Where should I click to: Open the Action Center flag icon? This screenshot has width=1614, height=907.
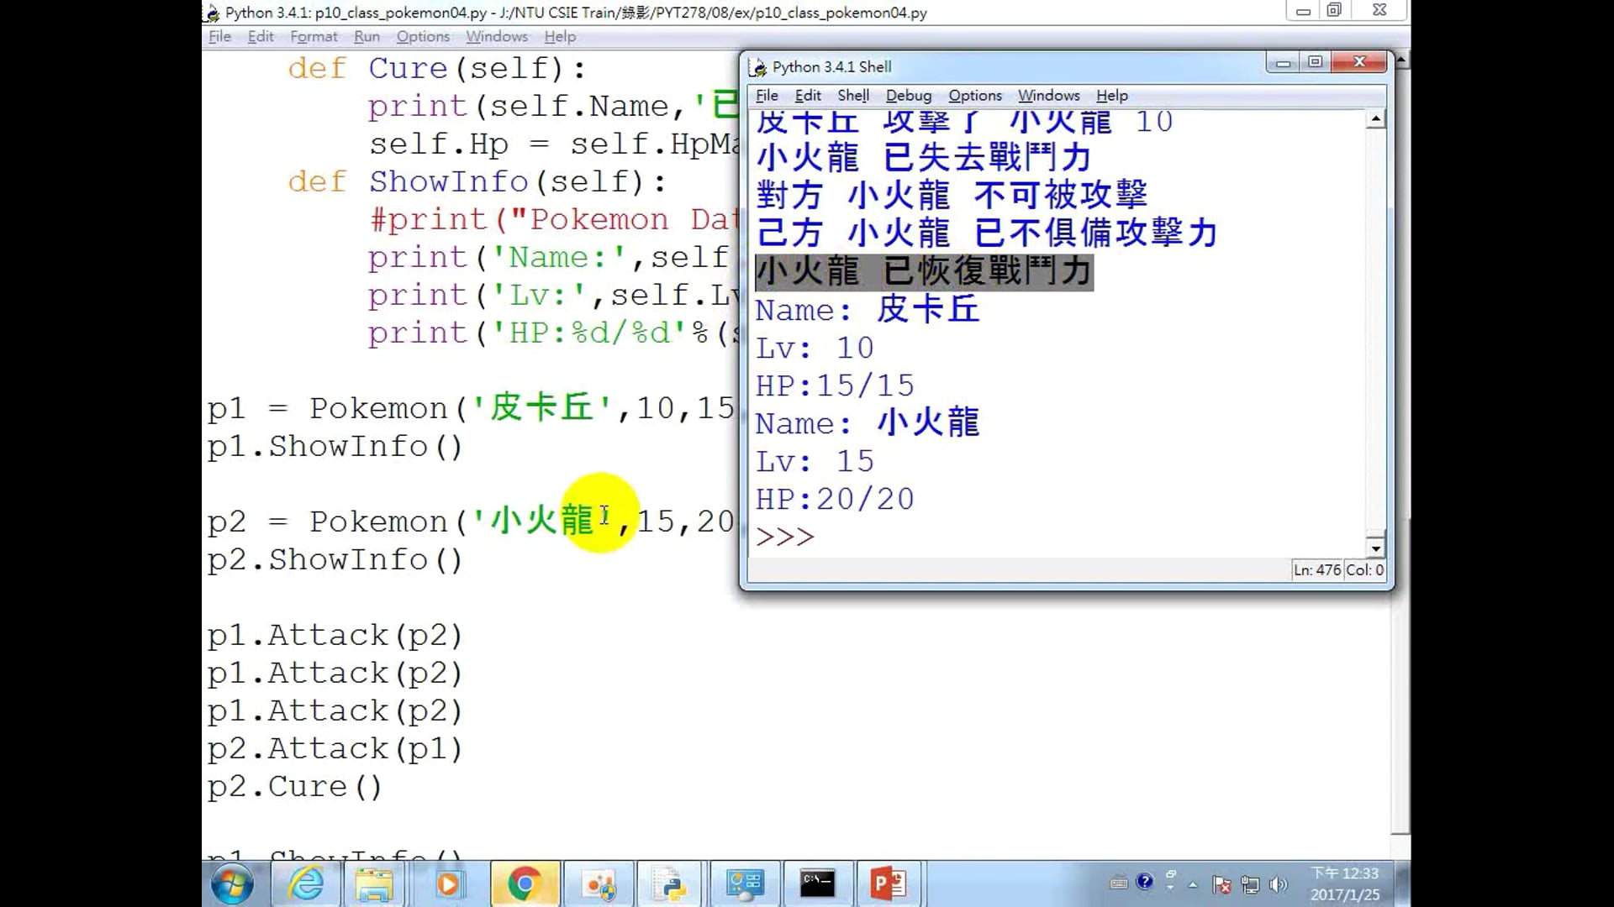pyautogui.click(x=1221, y=884)
